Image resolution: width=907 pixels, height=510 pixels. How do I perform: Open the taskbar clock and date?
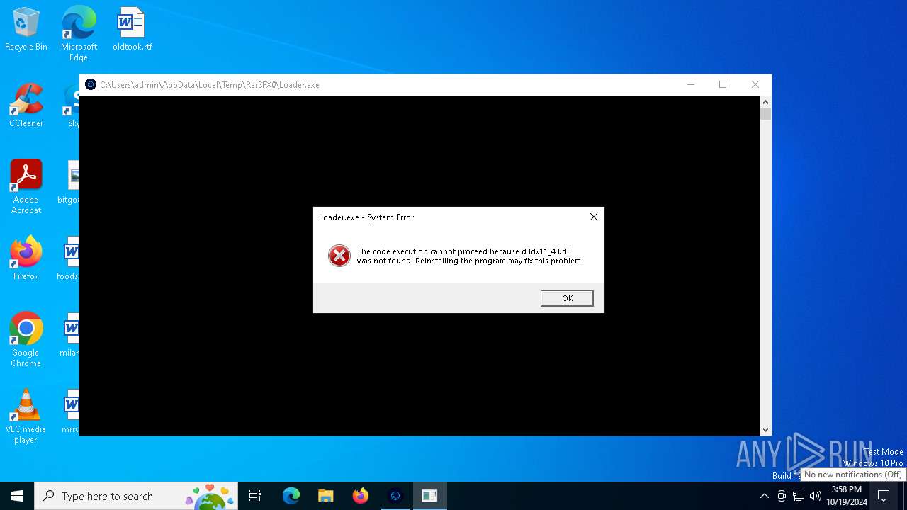pos(846,496)
